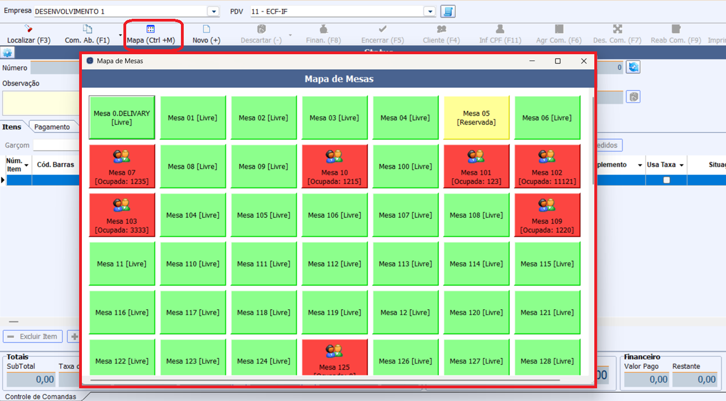Select the Itens tab

[12, 127]
